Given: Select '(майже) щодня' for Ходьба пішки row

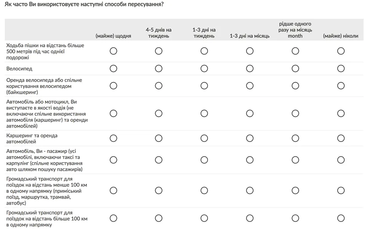Looking at the screenshot, I should point(113,51).
